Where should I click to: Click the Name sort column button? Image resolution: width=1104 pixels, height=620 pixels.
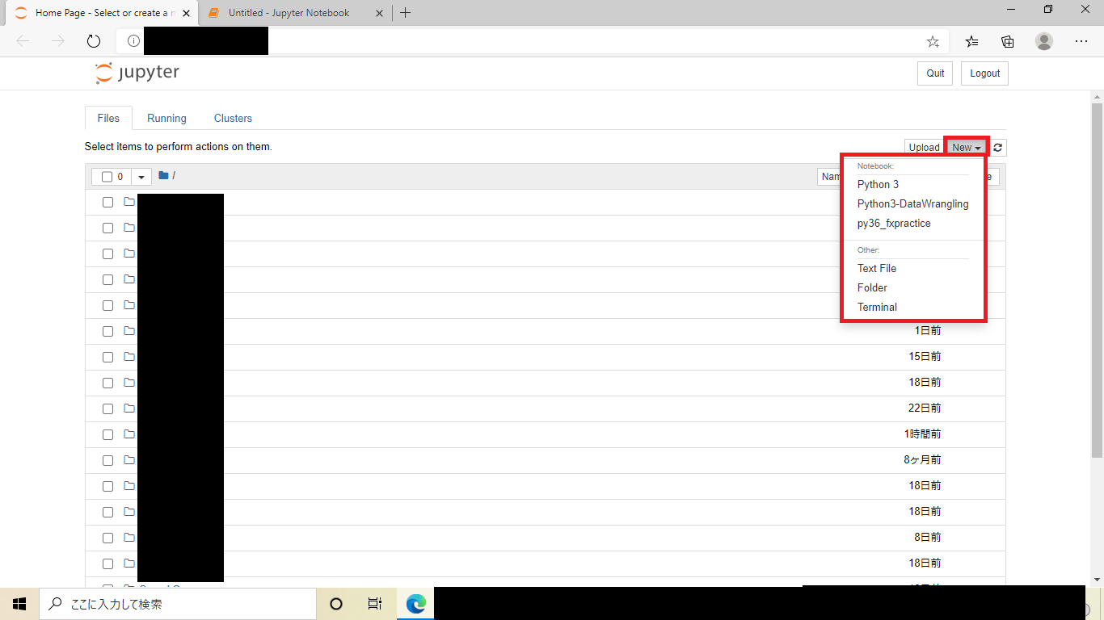click(829, 177)
